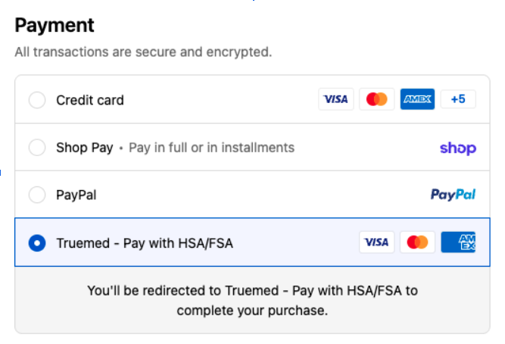
Task: Click the selected Truemed radio button
Action: point(36,242)
